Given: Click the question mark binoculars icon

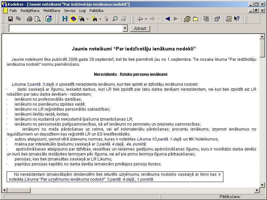Looking at the screenshot, I should (94, 19).
